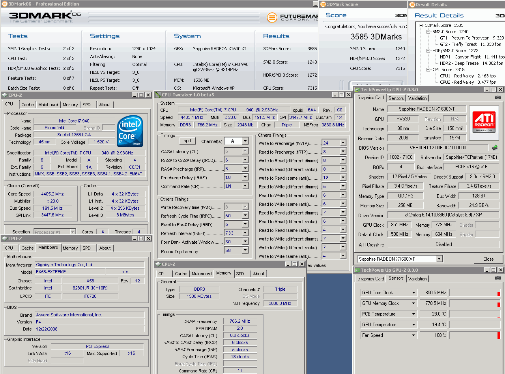Click the Close button in GPU-Z
Screen dimensions: 505x374
coord(488,259)
